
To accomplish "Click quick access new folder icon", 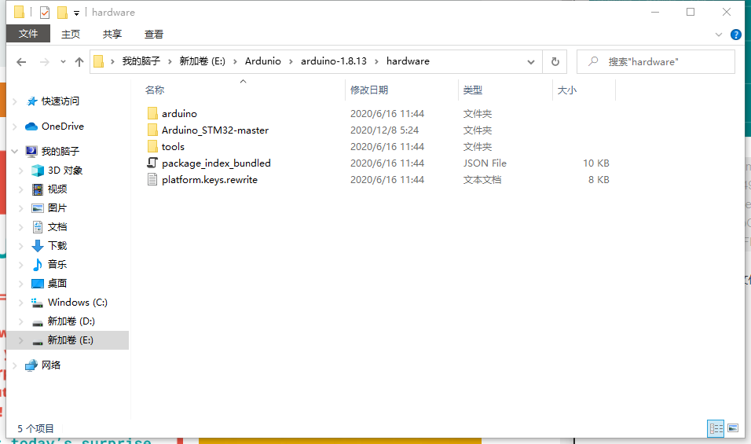I will 62,13.
